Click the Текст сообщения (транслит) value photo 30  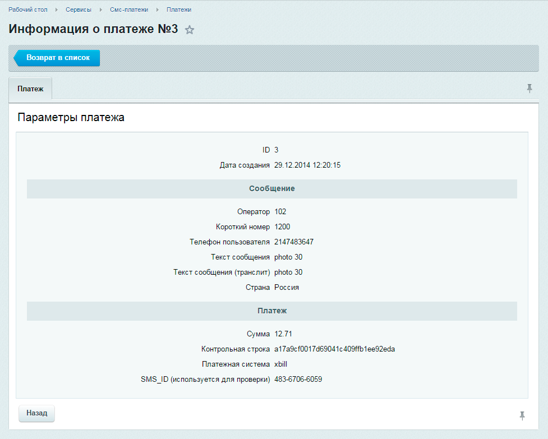(x=288, y=272)
